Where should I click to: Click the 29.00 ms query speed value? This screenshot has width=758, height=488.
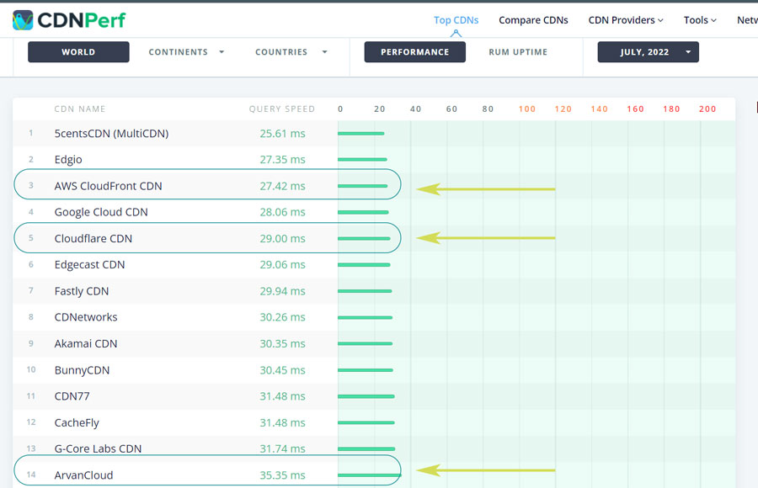[282, 239]
